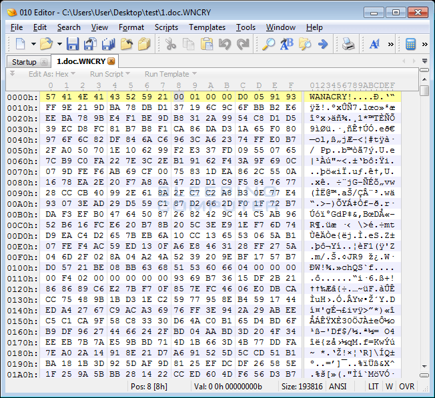This screenshot has width=435, height=398.
Task: Click the Print icon
Action: pos(348,44)
